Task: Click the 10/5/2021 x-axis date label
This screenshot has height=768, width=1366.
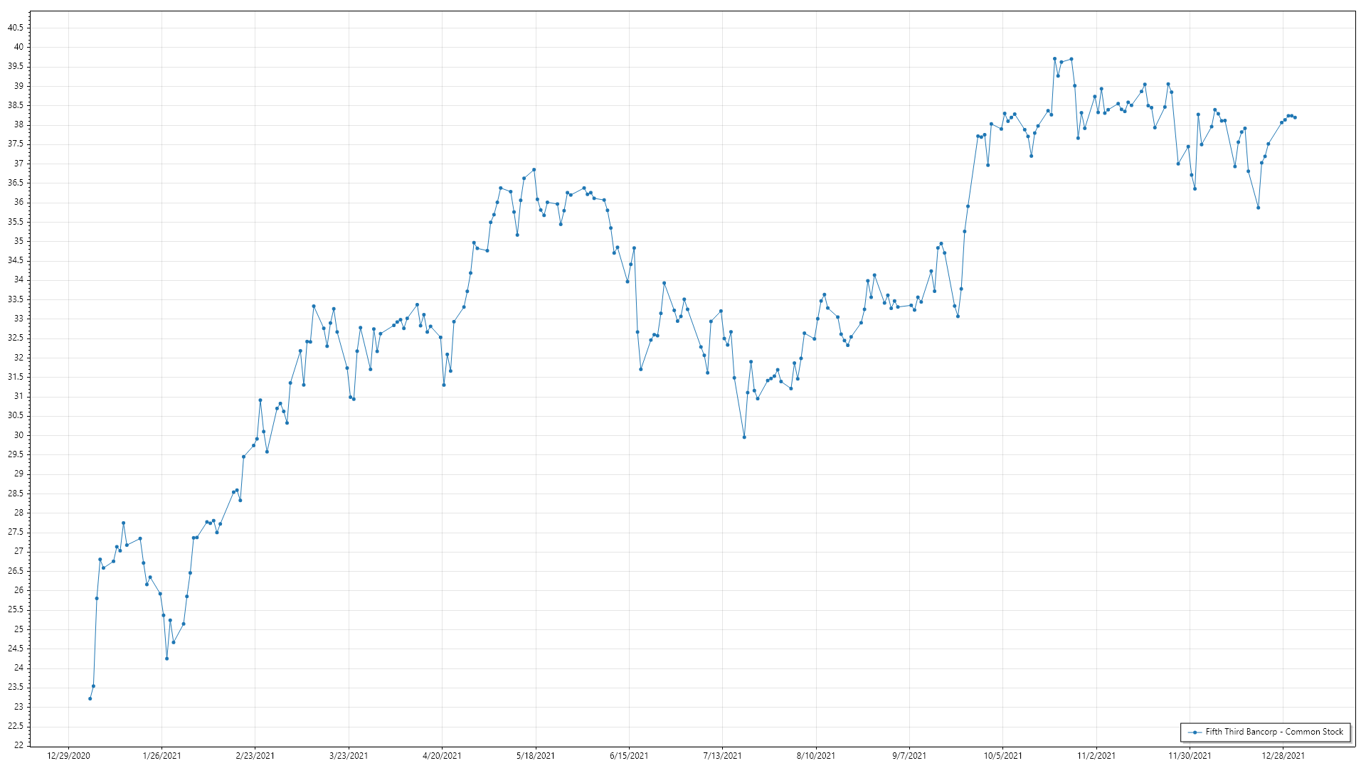Action: coord(1002,756)
